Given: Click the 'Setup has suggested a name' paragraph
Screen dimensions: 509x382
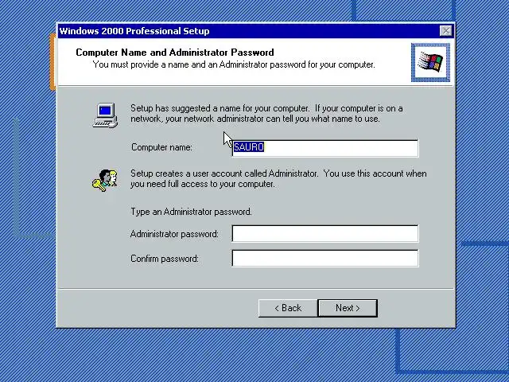Looking at the screenshot, I should coord(266,113).
